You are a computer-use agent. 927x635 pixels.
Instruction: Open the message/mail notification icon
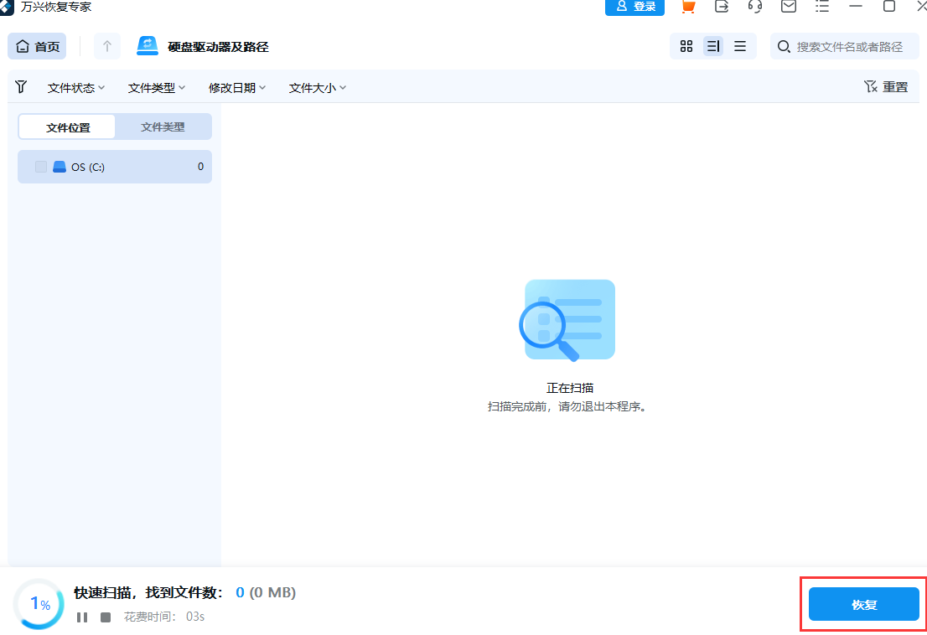pos(788,8)
